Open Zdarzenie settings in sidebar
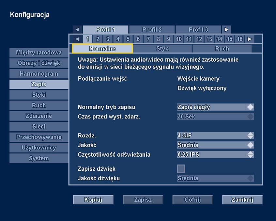This screenshot has height=221, width=276. [39, 116]
